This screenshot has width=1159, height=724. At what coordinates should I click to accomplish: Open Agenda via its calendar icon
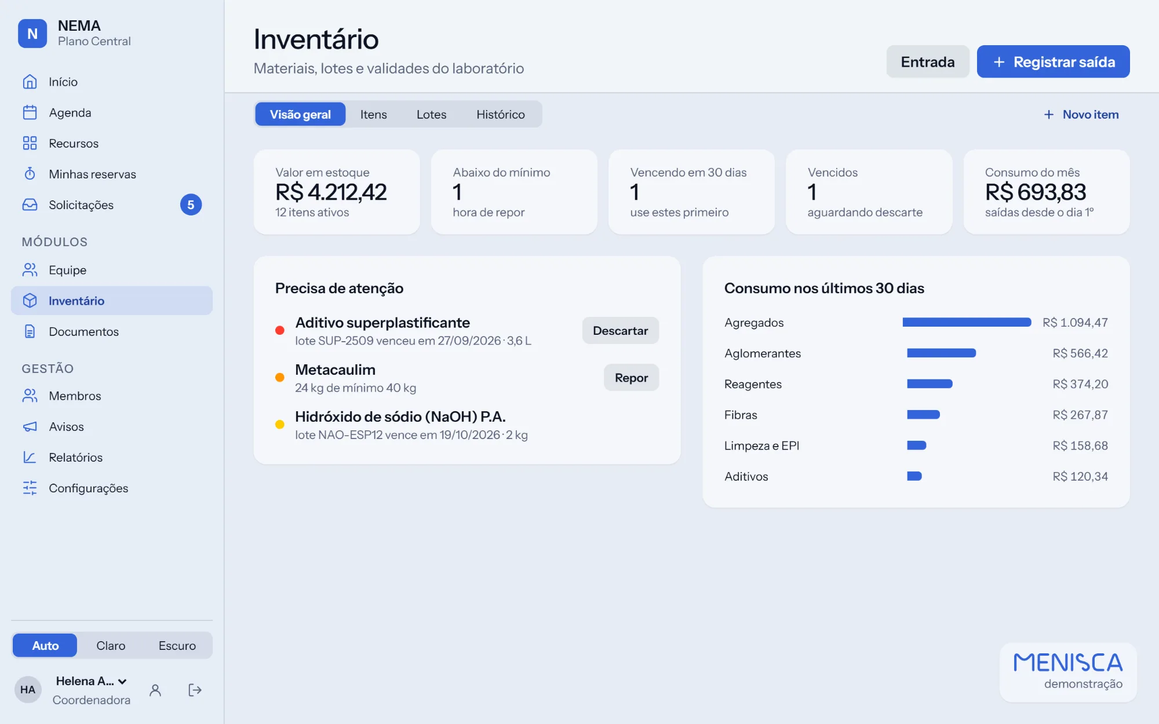coord(30,112)
